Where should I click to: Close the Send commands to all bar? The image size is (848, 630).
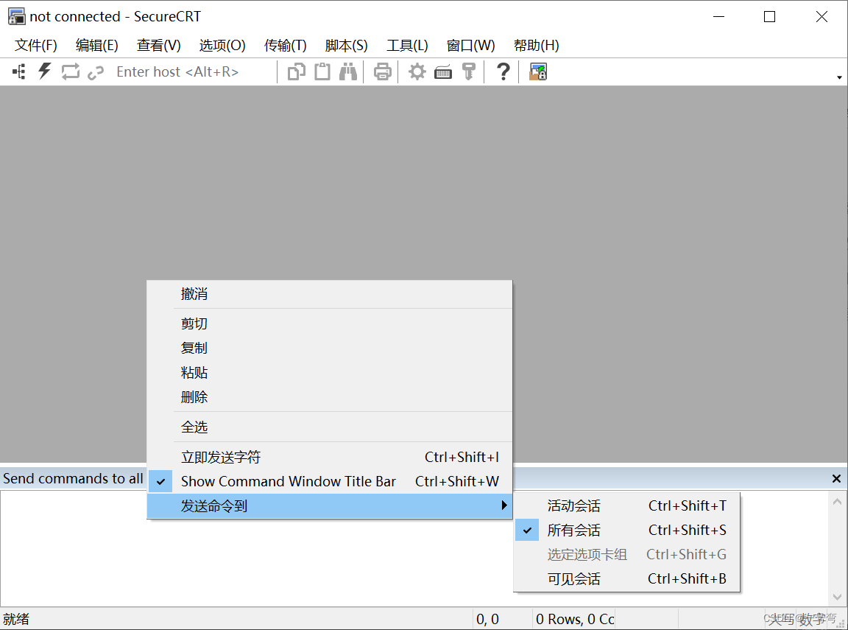(x=836, y=478)
